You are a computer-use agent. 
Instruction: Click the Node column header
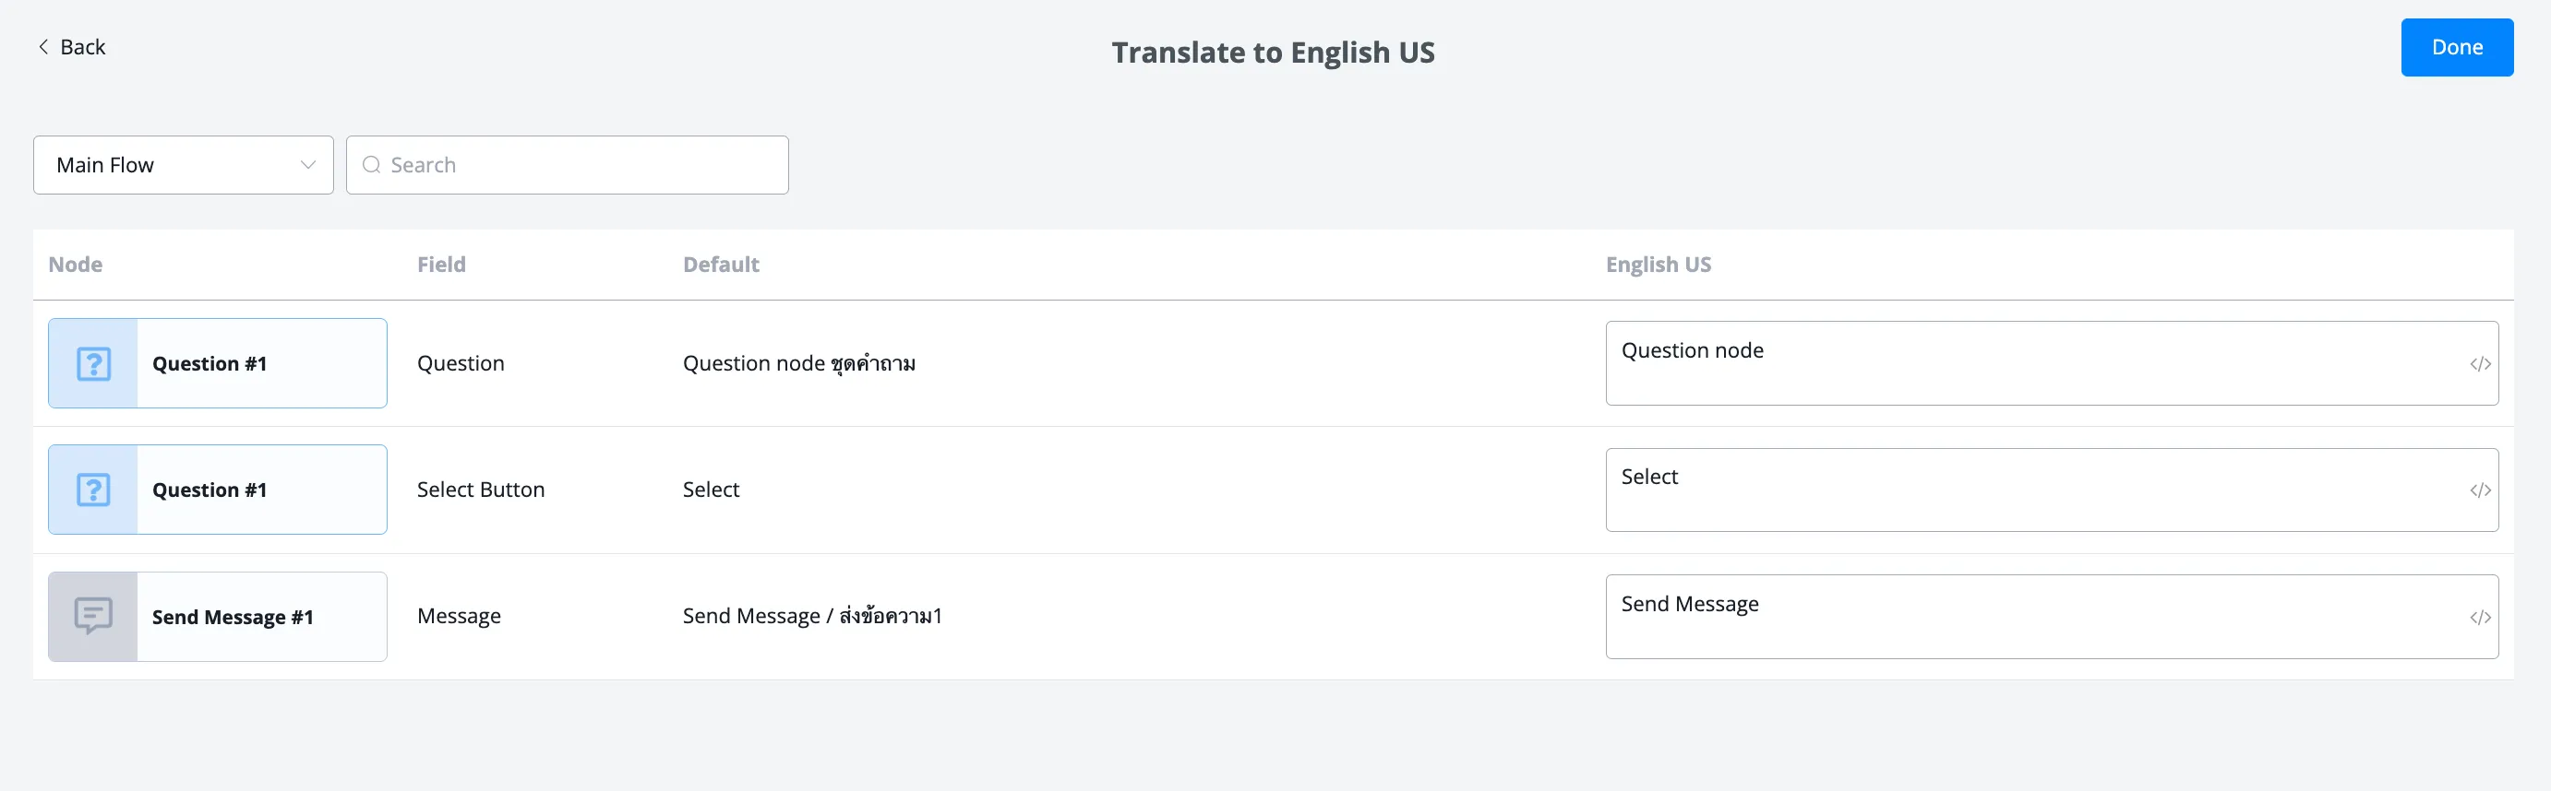coord(76,265)
